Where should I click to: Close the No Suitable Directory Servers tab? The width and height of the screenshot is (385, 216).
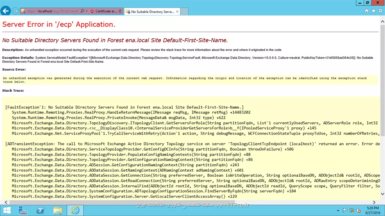[177, 12]
